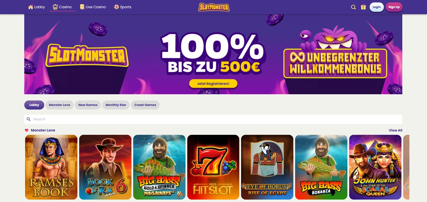Viewport: 427px width, 202px height.
Task: Click the Sports ball icon
Action: [116, 7]
